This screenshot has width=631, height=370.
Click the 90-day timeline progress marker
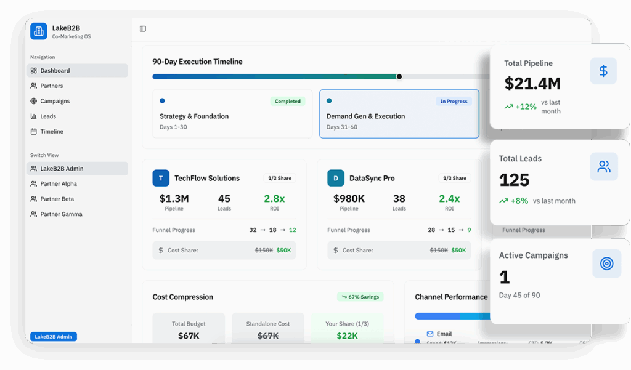point(399,77)
